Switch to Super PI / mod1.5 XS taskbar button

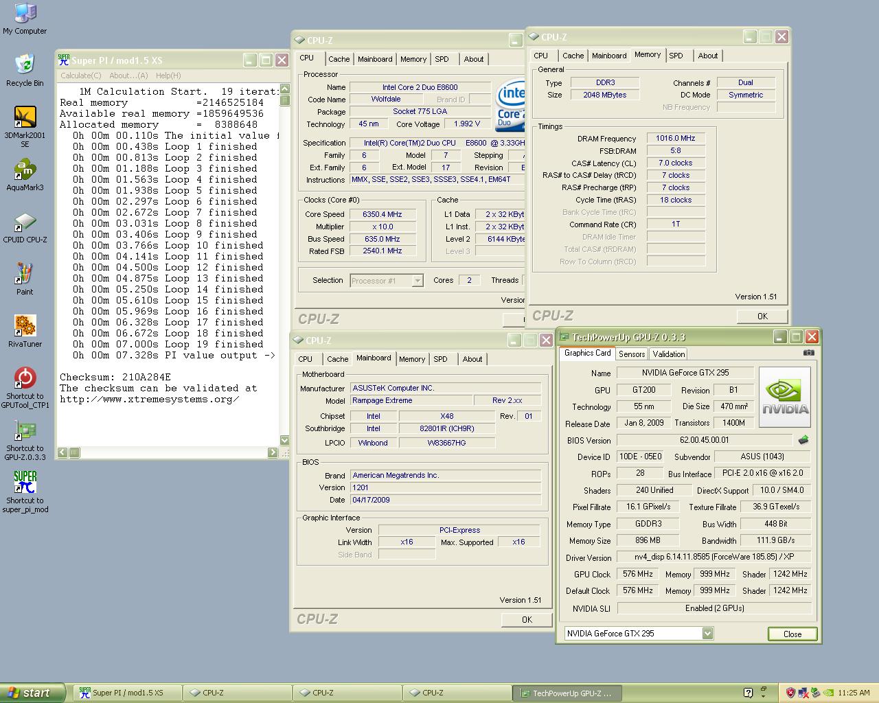(127, 693)
